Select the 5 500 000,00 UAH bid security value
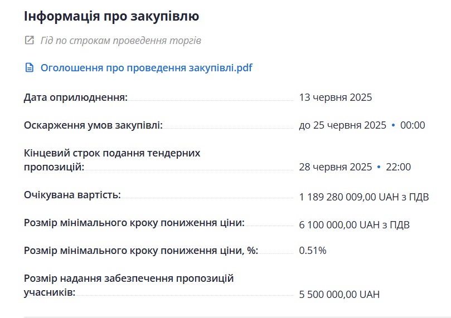The width and height of the screenshot is (451, 318). click(340, 295)
